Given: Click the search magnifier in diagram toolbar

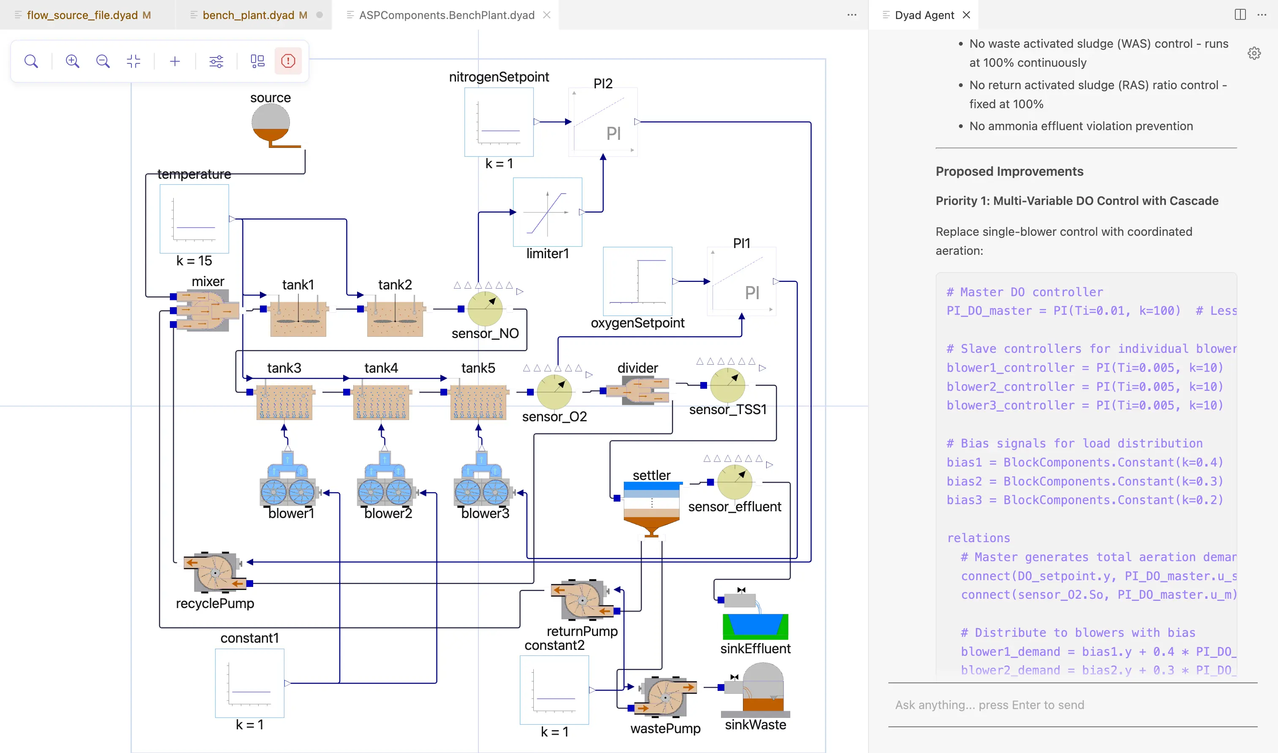Looking at the screenshot, I should (x=31, y=61).
